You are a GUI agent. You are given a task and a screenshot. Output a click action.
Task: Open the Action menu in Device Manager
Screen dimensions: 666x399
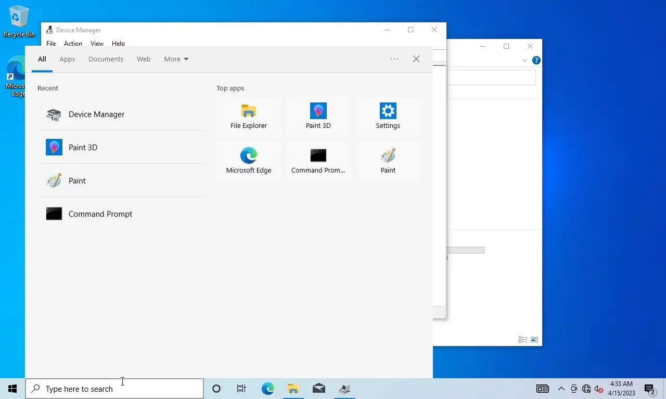coord(73,44)
